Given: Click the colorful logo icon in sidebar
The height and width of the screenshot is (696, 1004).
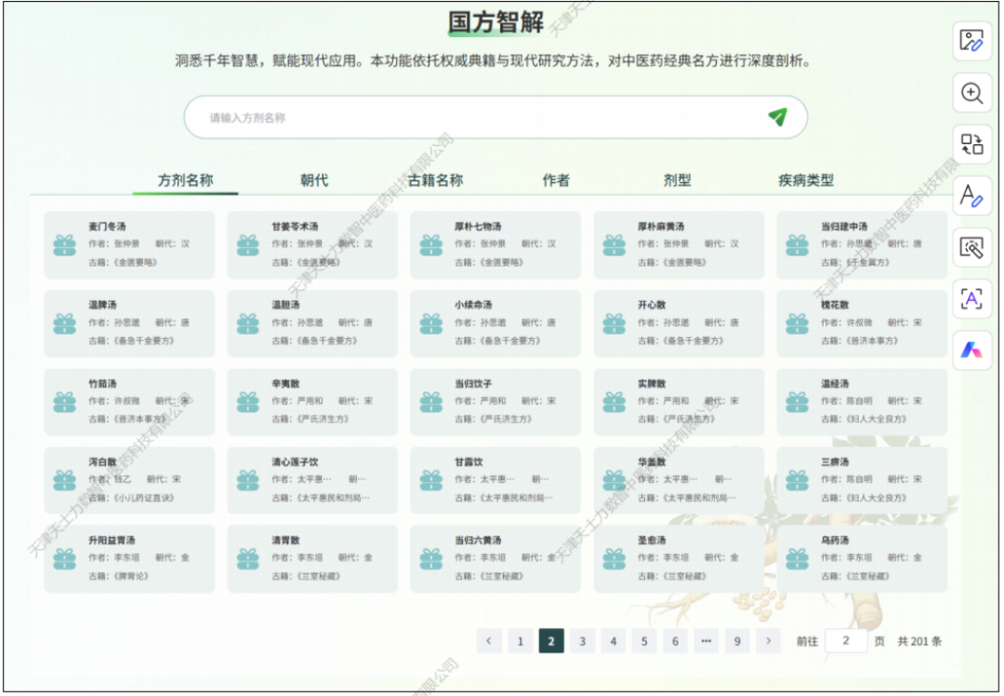Looking at the screenshot, I should pos(971,350).
